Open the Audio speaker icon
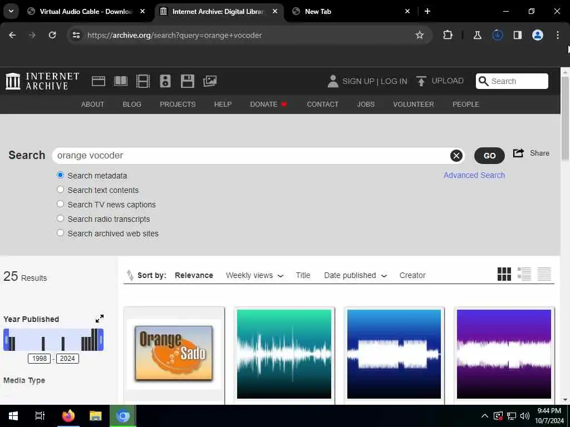The width and height of the screenshot is (570, 427). pos(165,81)
